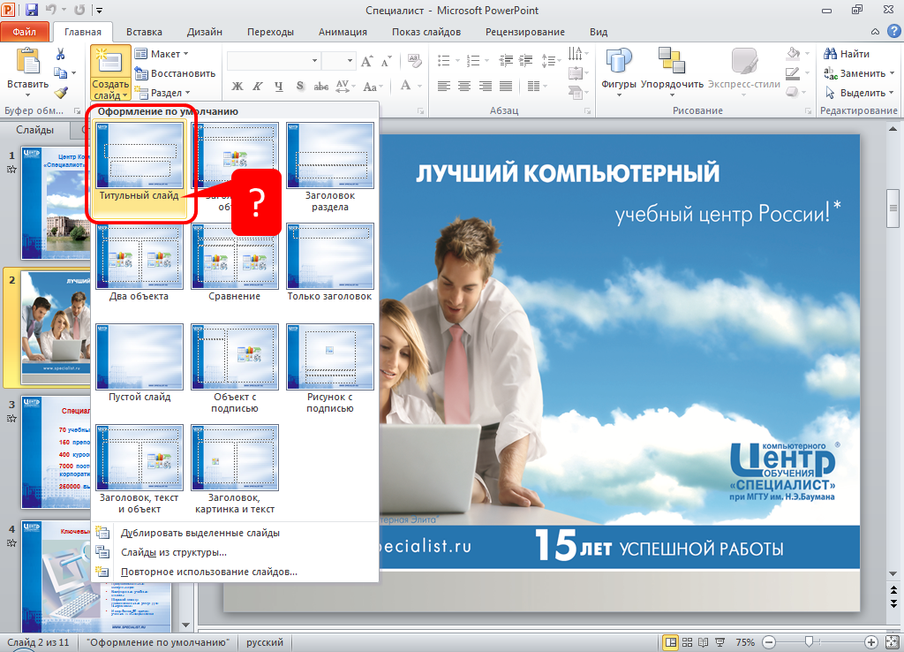Click the Decrease indent icon

coord(506,61)
